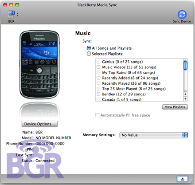Click the 'NO MODEL NUMBER' model value
Viewport: 195px width, 185px height.
[x=53, y=138]
